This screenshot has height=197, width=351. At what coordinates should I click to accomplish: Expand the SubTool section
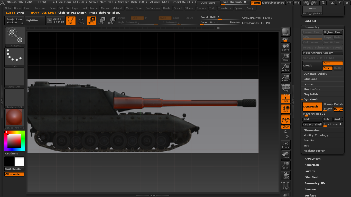pyautogui.click(x=310, y=21)
